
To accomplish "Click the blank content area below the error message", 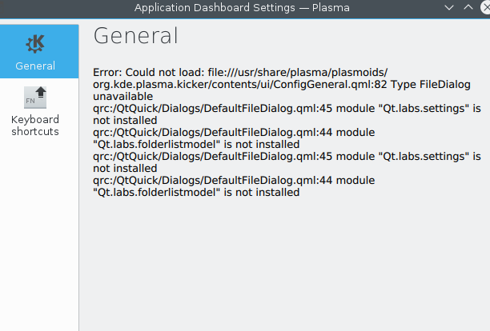I will point(284,265).
